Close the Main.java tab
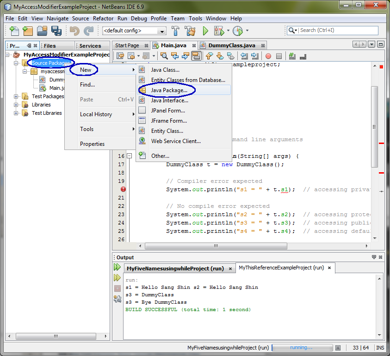The height and width of the screenshot is (356, 390). pyautogui.click(x=194, y=45)
